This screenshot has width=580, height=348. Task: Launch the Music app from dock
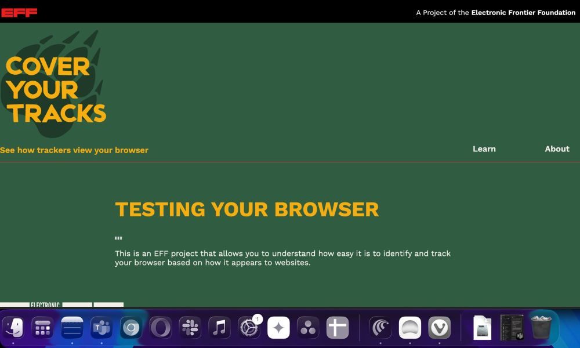220,328
